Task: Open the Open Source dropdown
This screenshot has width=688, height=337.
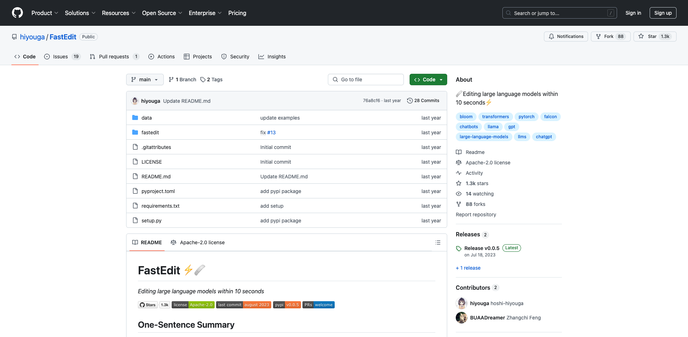Action: coord(162,13)
